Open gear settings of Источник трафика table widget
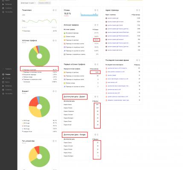 click(x=95, y=25)
